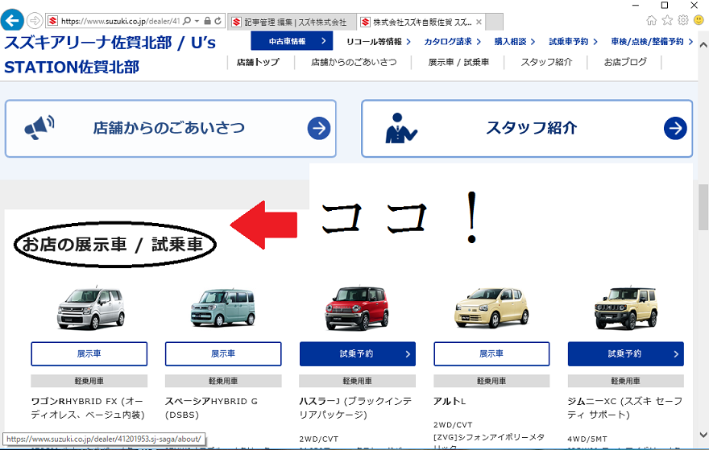This screenshot has height=450, width=709.
Task: Click the アルトL car name text
Action: [450, 401]
